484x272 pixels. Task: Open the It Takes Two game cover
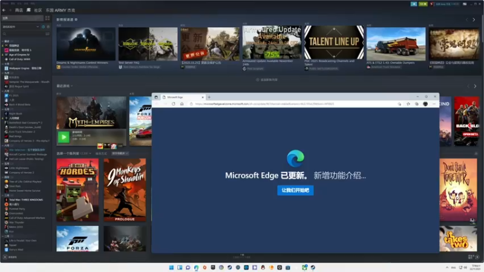click(458, 239)
